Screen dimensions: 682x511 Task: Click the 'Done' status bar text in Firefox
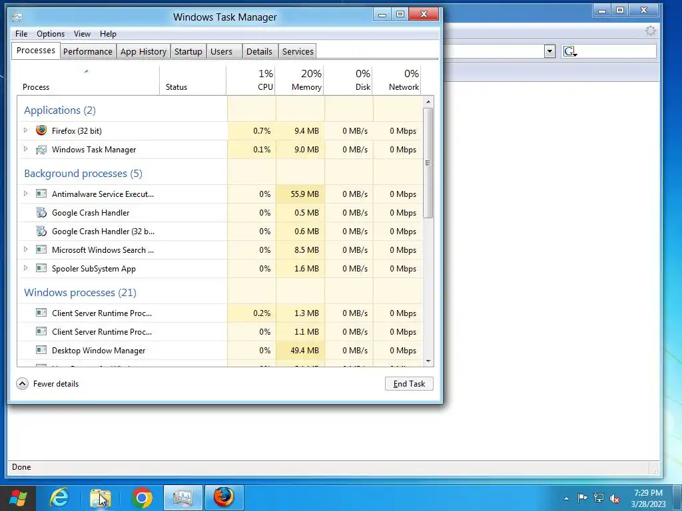tap(21, 467)
